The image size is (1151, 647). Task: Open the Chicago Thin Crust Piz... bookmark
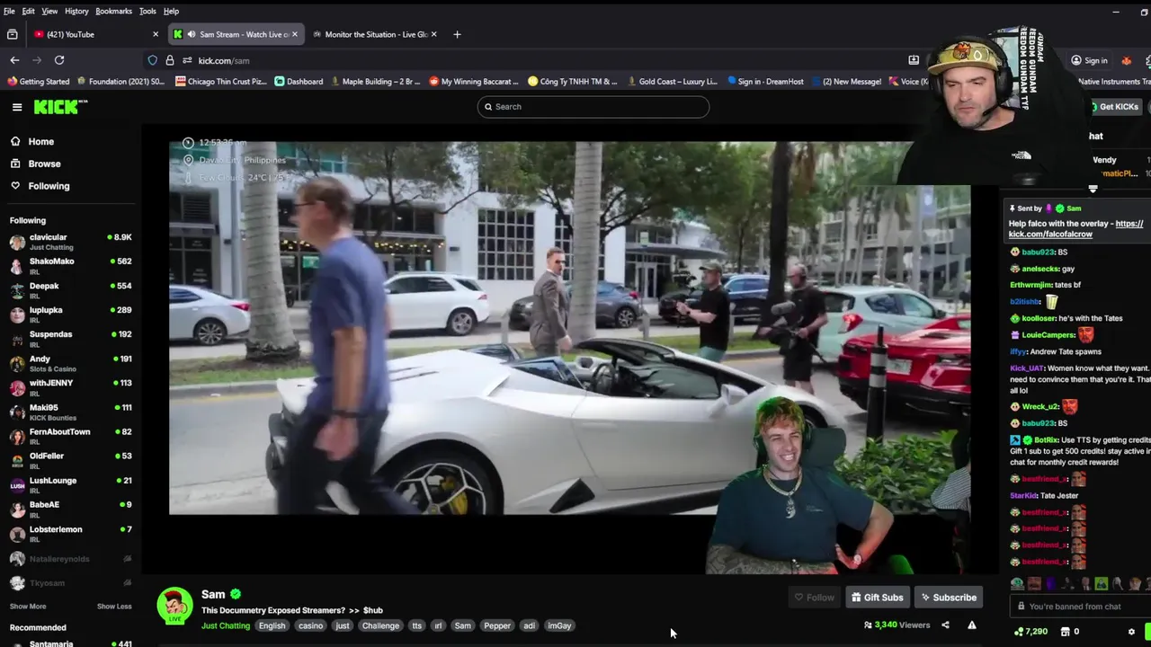point(221,81)
